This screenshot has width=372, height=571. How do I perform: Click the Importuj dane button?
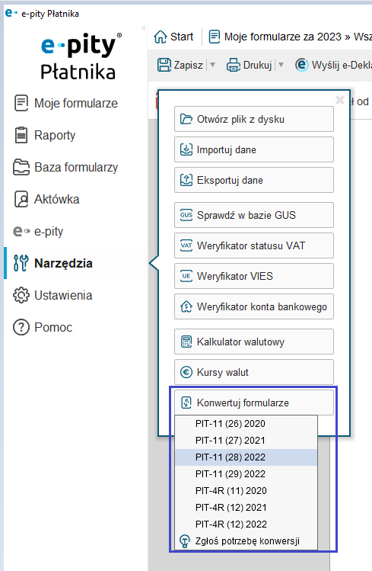(x=254, y=149)
